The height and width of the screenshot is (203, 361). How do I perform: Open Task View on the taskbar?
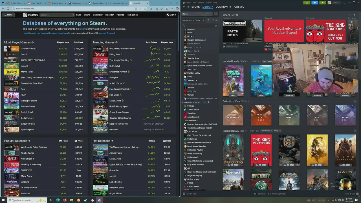[x=51, y=200]
